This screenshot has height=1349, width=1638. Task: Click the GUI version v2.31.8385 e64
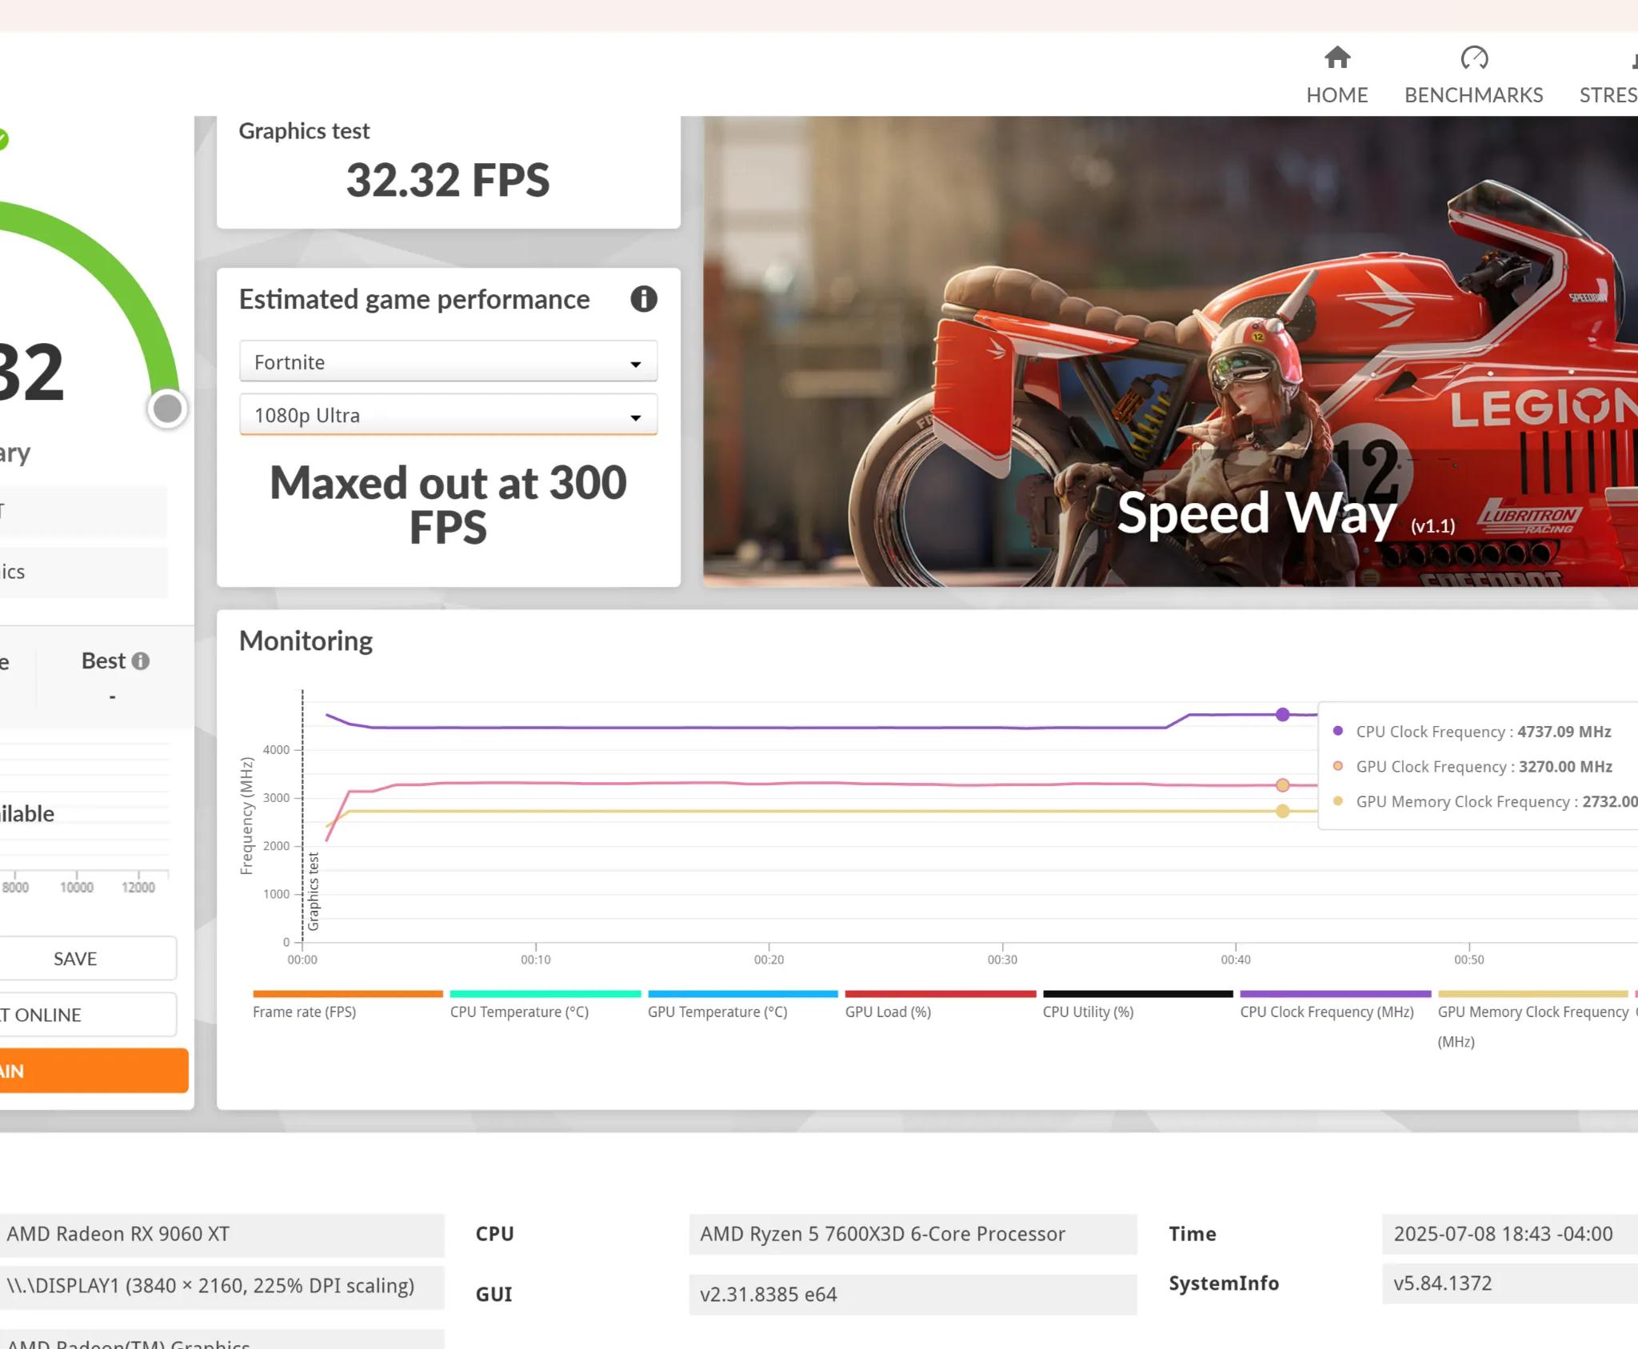(913, 1294)
